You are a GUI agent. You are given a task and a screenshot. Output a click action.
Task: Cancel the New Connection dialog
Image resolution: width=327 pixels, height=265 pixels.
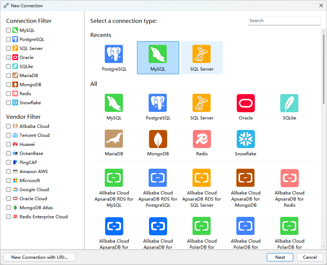point(310,257)
